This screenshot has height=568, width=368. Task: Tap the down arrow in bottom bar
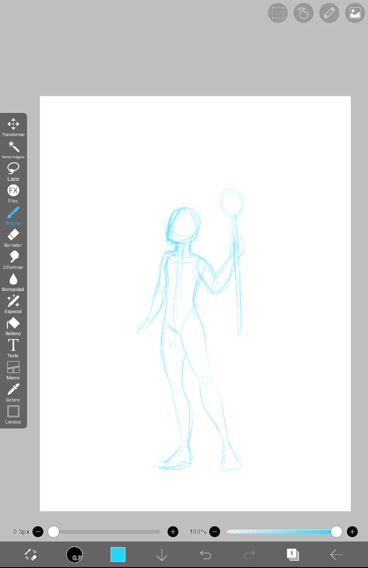point(162,554)
